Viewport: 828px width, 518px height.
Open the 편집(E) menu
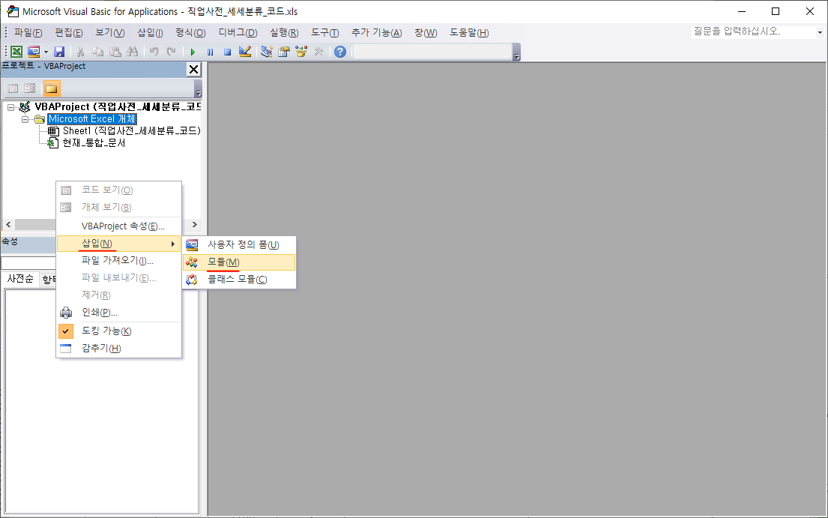pyautogui.click(x=69, y=33)
